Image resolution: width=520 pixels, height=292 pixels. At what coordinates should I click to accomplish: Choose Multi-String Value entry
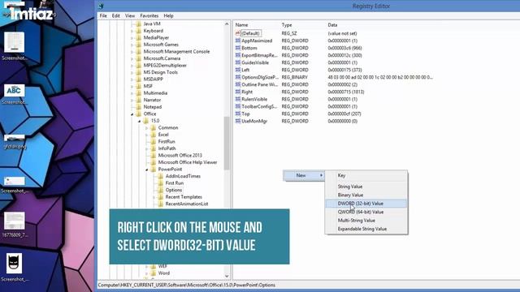(366, 220)
